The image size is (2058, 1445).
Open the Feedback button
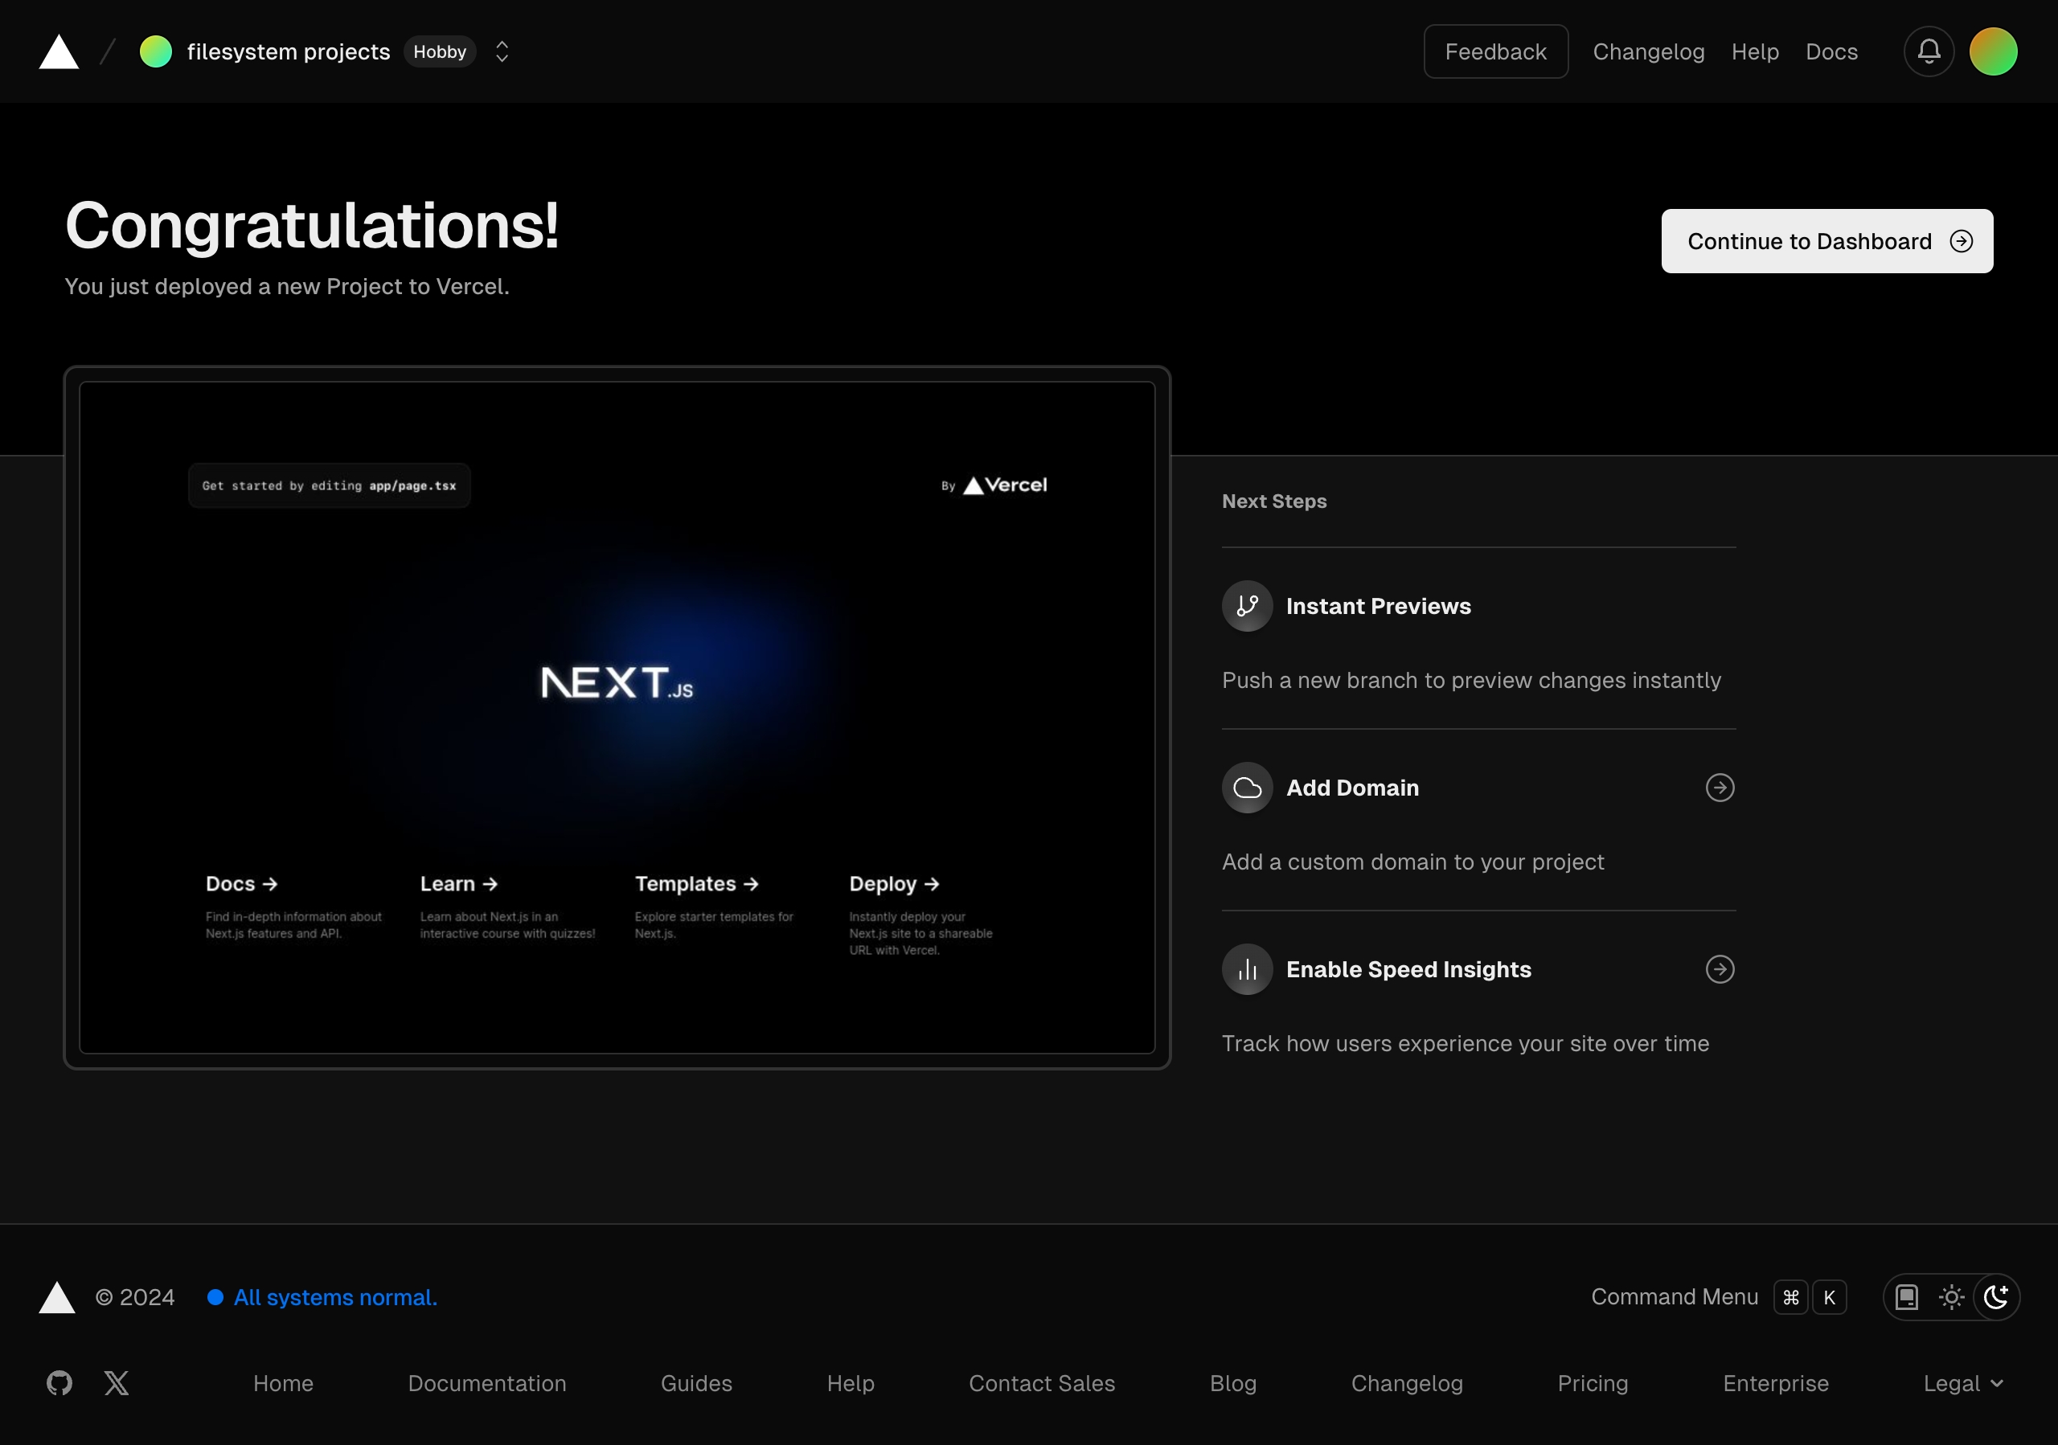click(1495, 51)
